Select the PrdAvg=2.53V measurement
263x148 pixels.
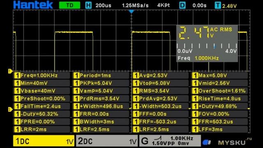click(x=160, y=99)
